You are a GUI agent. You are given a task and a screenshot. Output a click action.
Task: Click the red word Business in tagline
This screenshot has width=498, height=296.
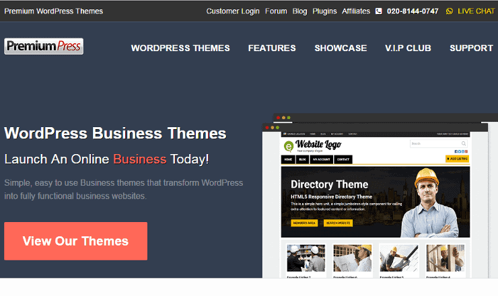tap(140, 159)
